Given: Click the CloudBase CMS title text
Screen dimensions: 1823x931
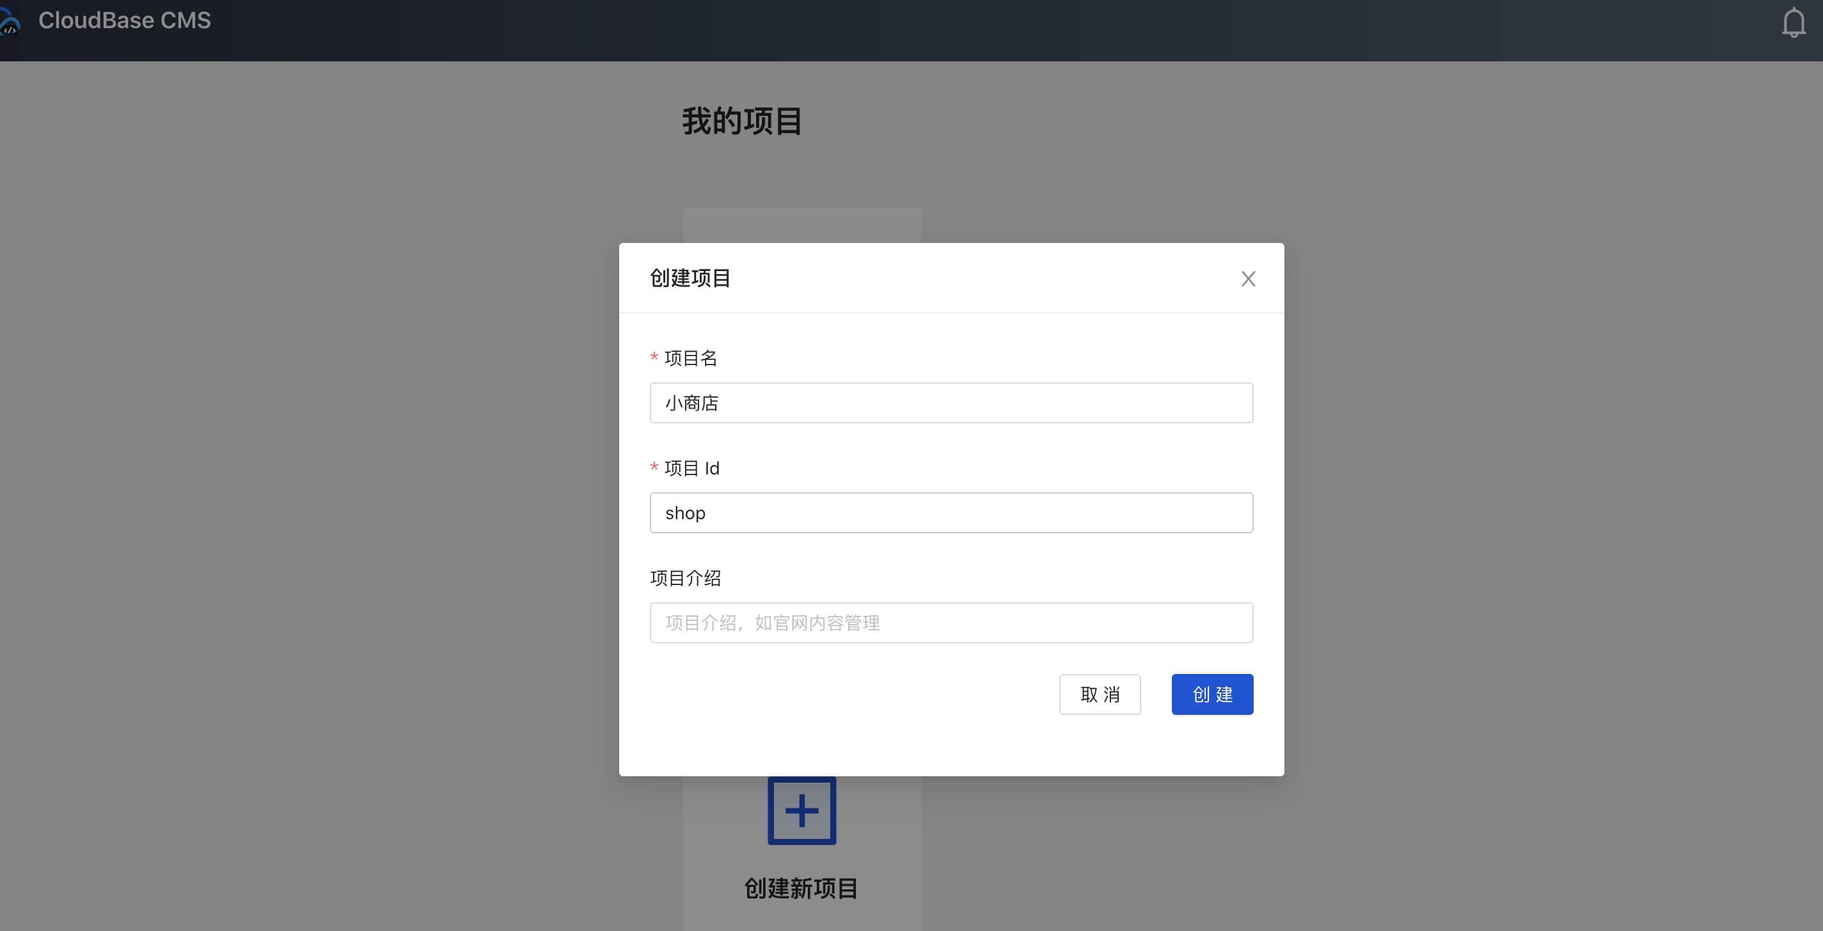Looking at the screenshot, I should (x=125, y=20).
